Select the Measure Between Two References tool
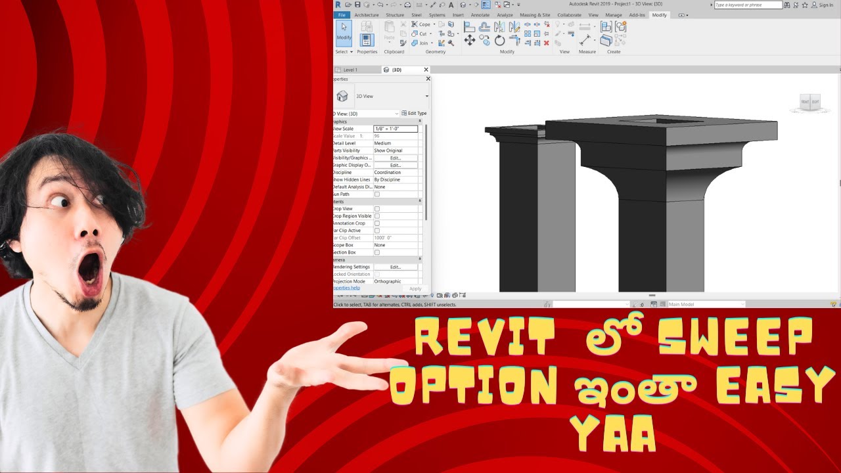This screenshot has height=473, width=841. point(585,27)
